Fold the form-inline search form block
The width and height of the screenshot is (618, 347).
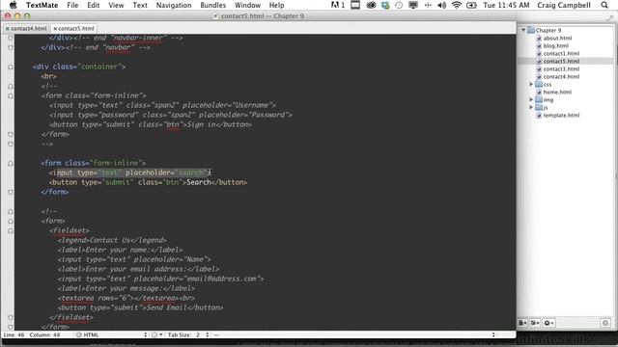[x=11, y=163]
